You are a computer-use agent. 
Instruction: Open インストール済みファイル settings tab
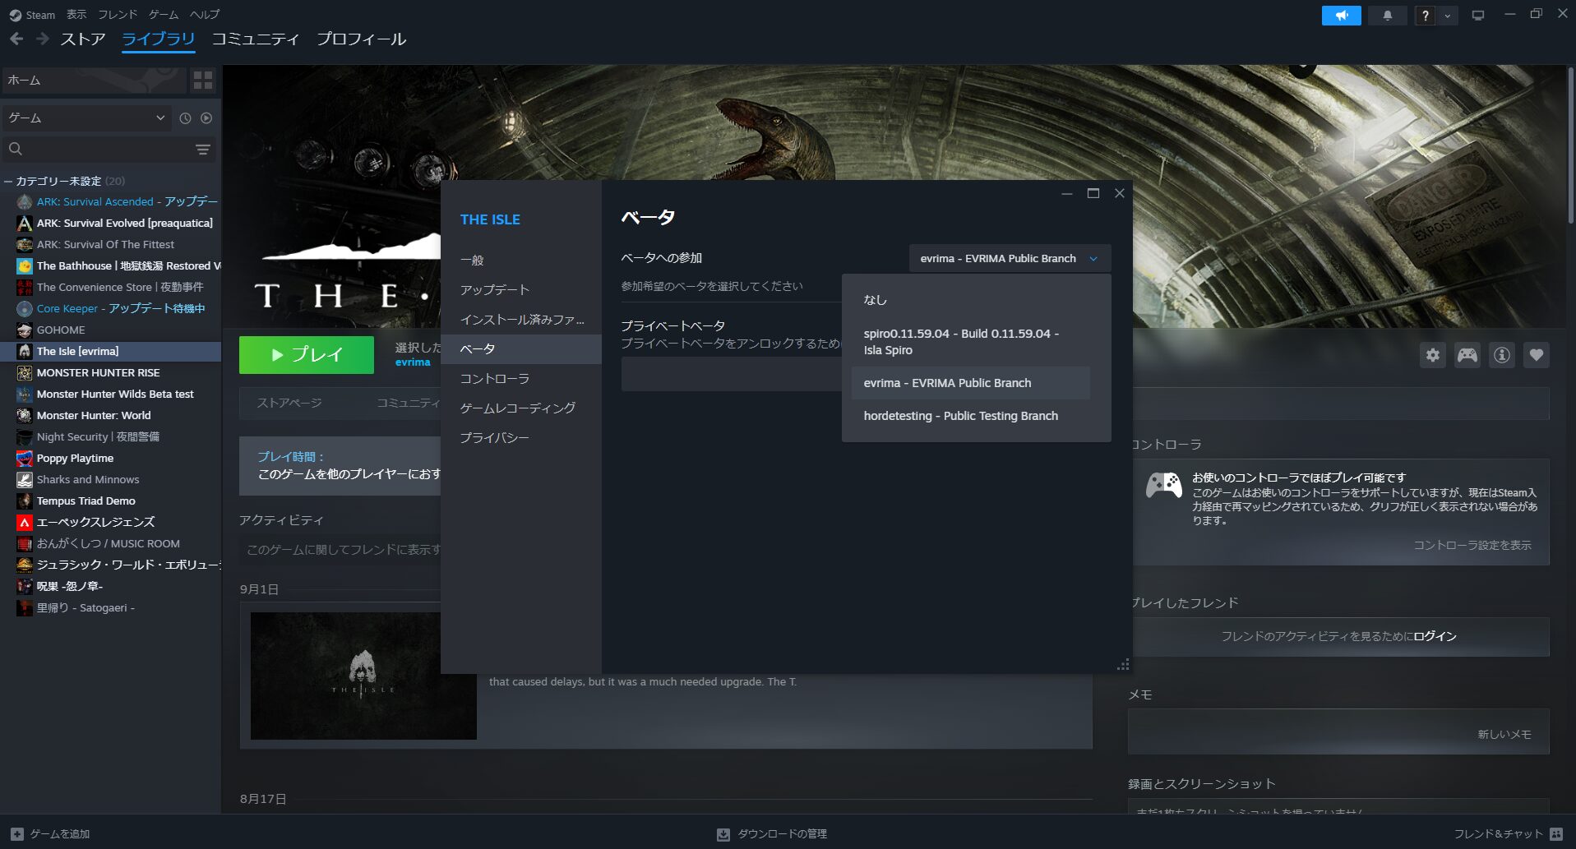[x=521, y=319]
